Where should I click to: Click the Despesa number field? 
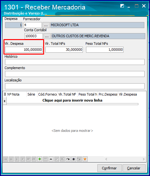pos(14,25)
